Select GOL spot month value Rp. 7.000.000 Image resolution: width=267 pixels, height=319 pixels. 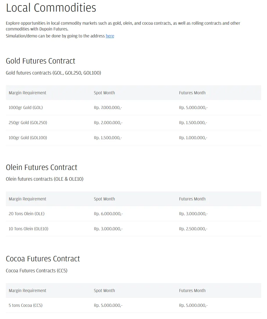(108, 108)
